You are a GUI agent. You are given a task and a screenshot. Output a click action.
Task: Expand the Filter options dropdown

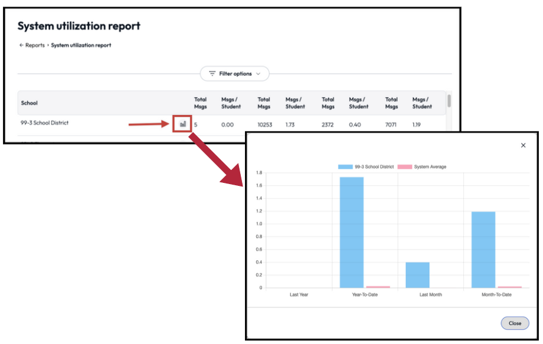click(235, 74)
